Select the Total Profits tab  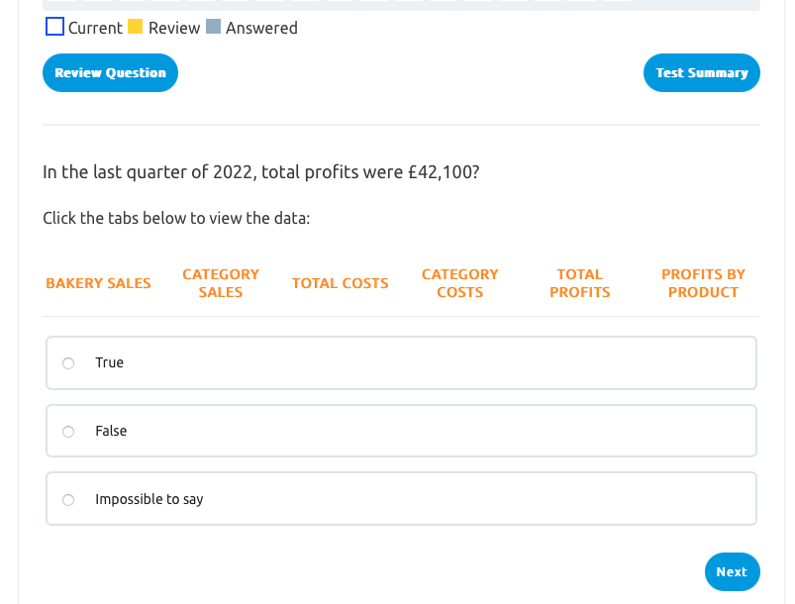coord(579,283)
